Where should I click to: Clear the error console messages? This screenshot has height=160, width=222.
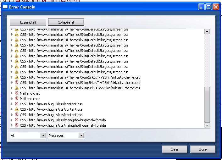tap(175, 149)
